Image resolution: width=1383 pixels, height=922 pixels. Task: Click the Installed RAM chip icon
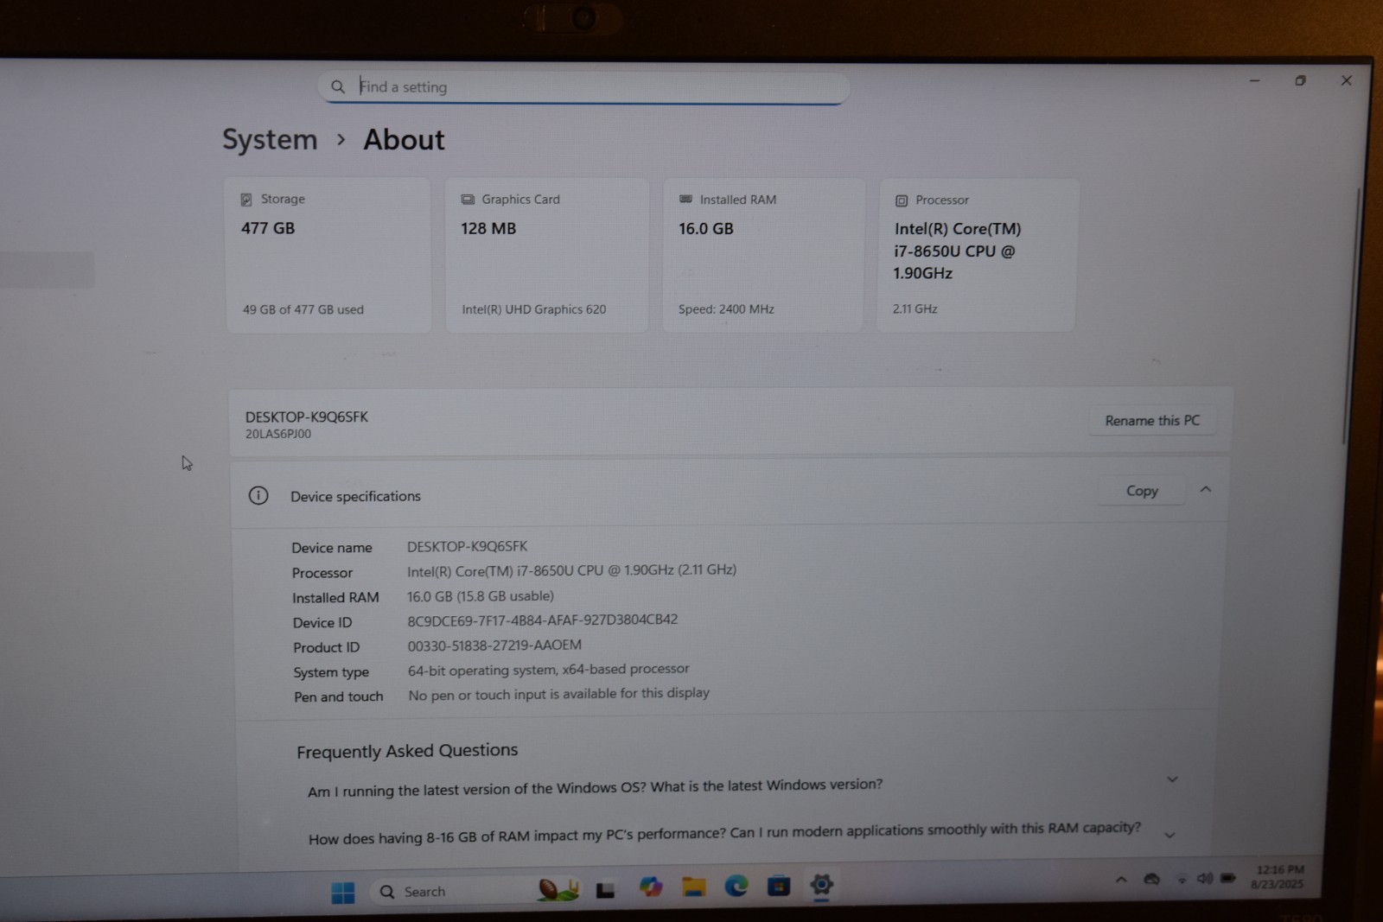tap(685, 200)
